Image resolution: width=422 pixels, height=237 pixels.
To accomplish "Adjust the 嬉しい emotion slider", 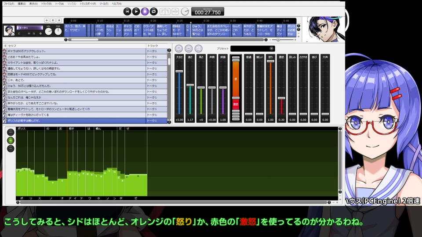I will (x=259, y=114).
